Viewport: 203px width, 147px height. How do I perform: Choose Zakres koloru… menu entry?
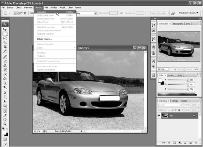point(55,39)
